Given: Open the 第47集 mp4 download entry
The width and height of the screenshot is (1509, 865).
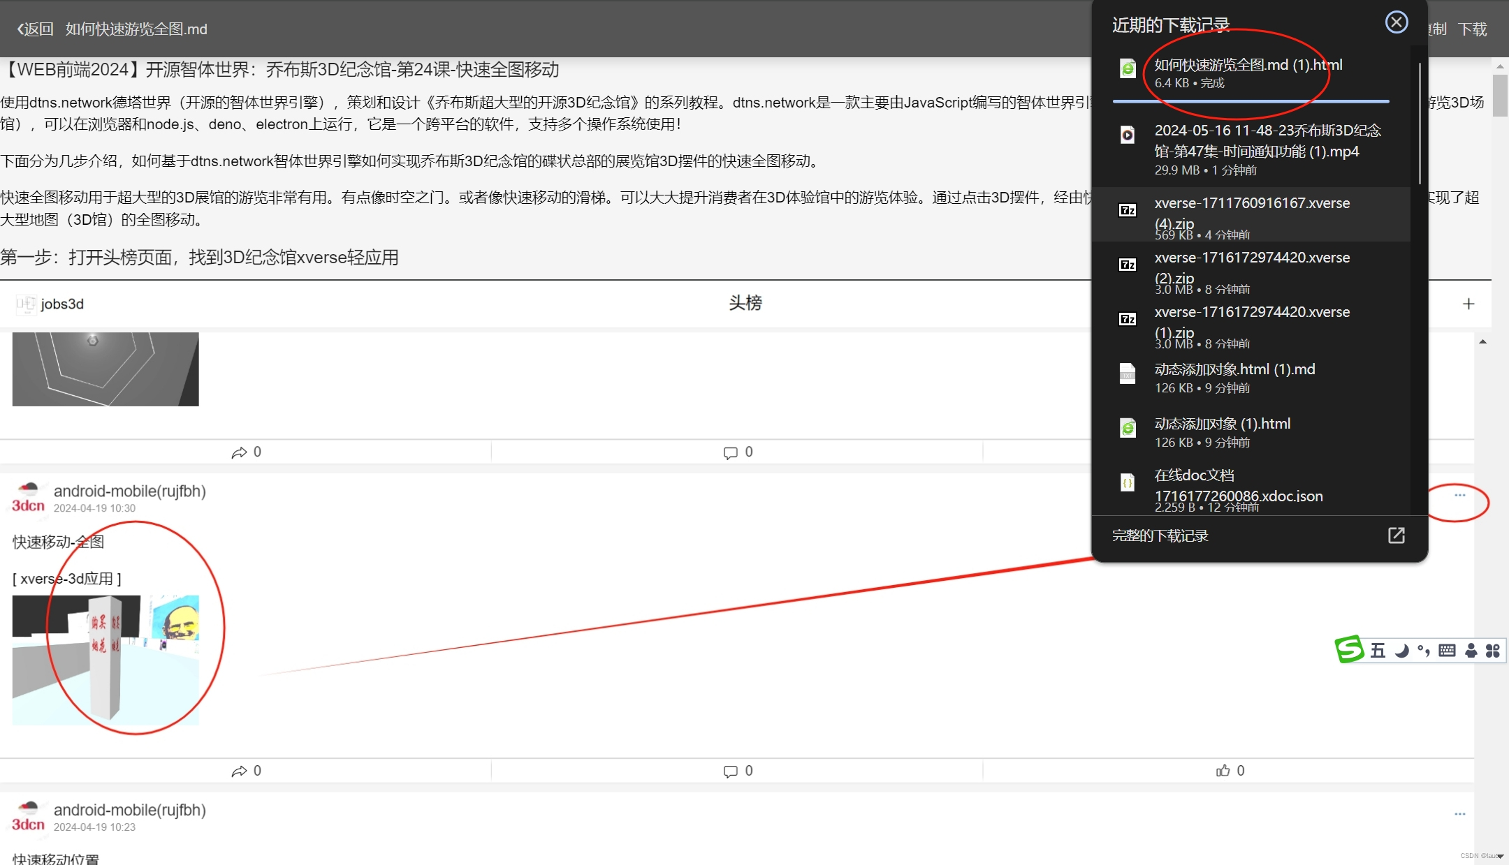Looking at the screenshot, I should pos(1251,149).
